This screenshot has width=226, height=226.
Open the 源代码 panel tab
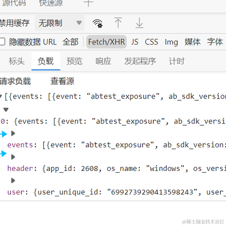click(14, 3)
